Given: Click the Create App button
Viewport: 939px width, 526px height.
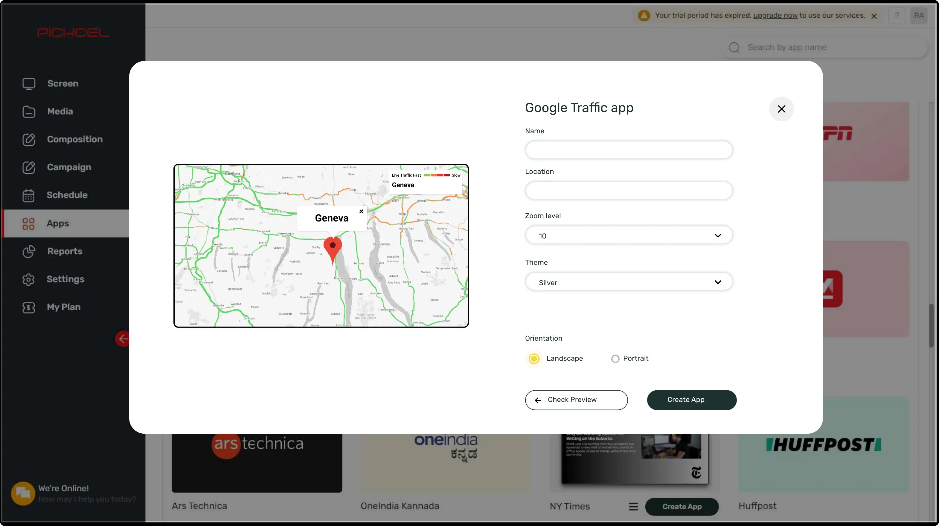Looking at the screenshot, I should (x=691, y=400).
